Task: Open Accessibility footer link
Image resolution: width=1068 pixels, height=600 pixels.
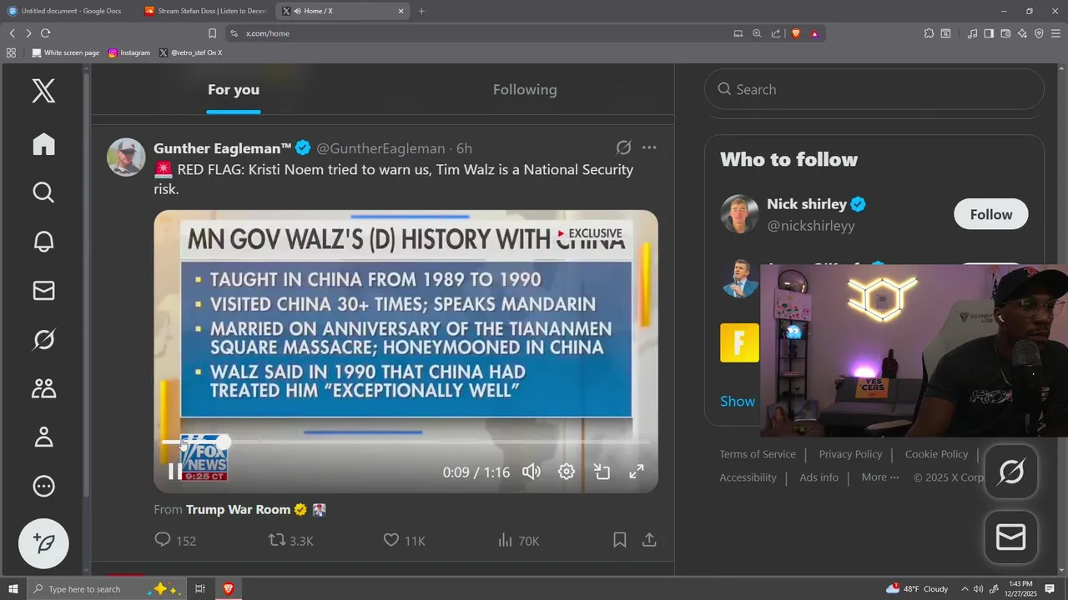Action: point(748,477)
